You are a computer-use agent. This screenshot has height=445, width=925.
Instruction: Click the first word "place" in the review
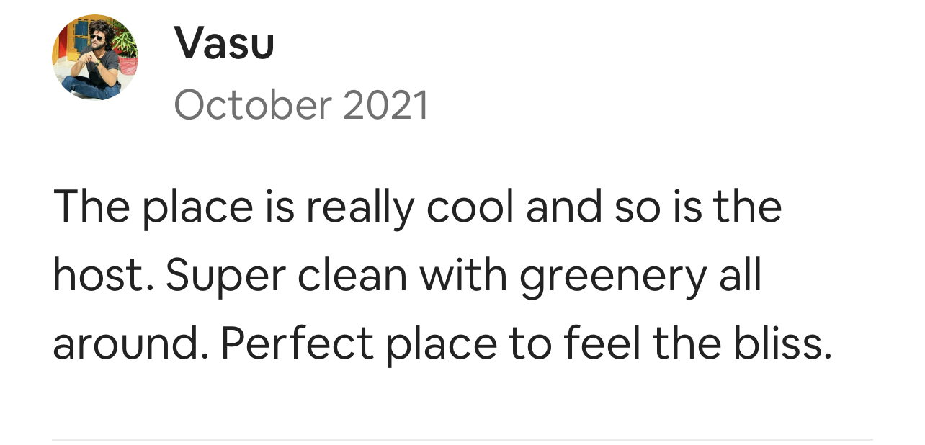coord(197,208)
